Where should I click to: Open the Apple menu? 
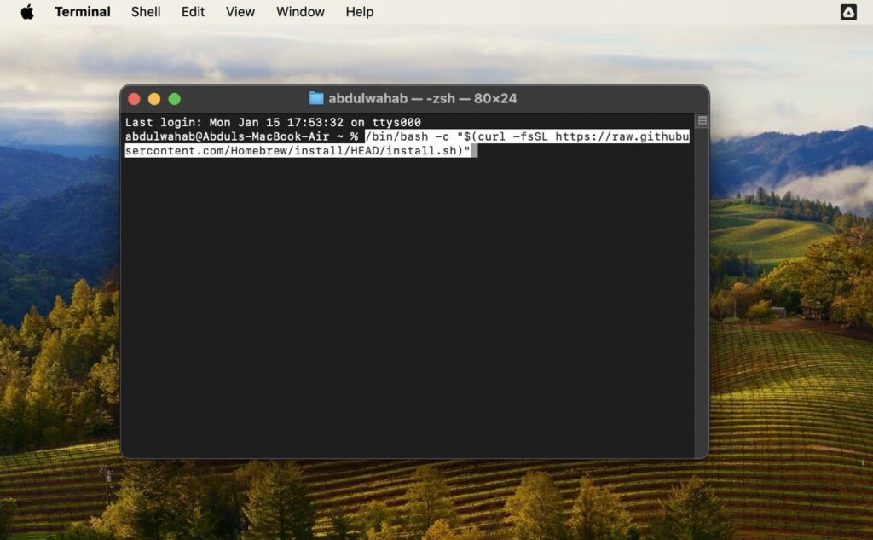[x=26, y=12]
